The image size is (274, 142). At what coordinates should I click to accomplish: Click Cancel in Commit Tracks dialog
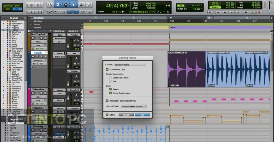pos(126,115)
